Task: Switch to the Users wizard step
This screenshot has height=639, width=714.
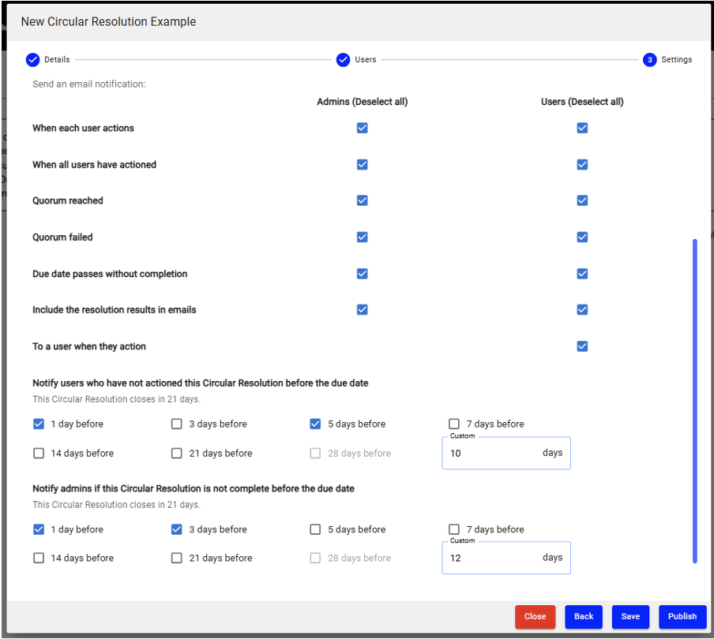Action: tap(366, 59)
